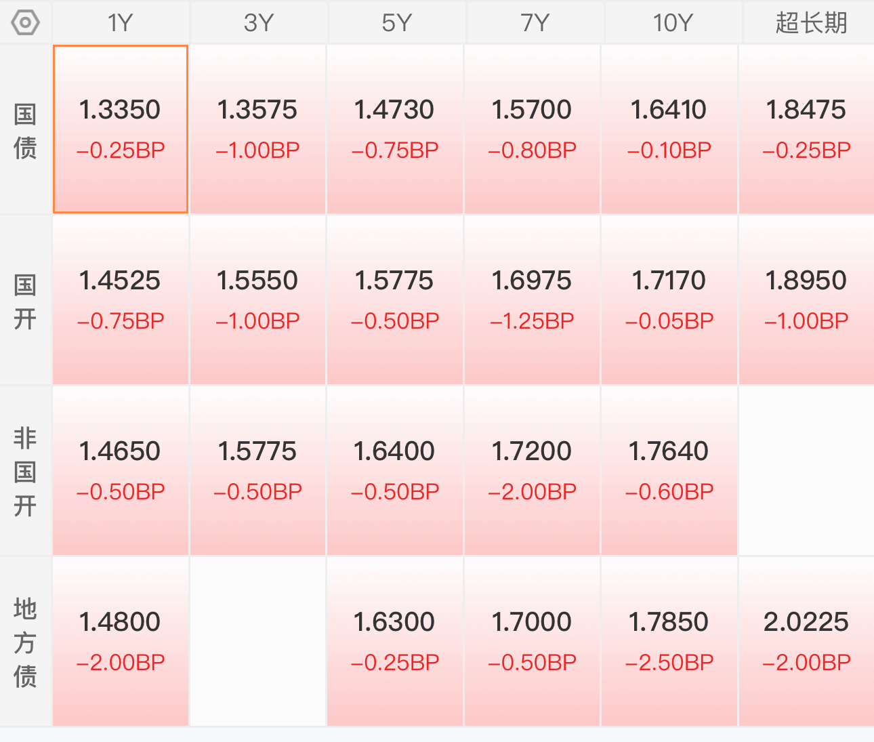Open 国开 7Y cell 1.6975
The width and height of the screenshot is (874, 742).
[x=532, y=300]
